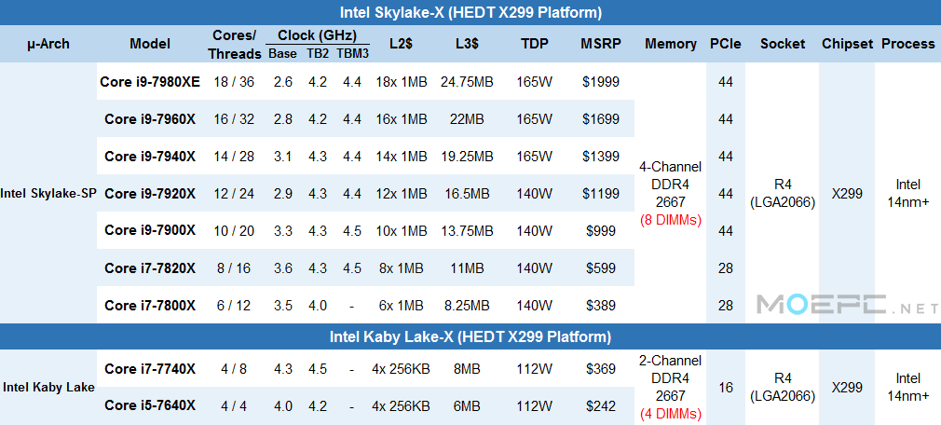Click the Core i9-7980XE model name
941x425 pixels.
(x=150, y=82)
